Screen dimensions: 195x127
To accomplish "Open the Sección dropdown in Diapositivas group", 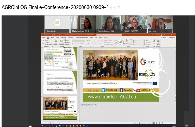I will coord(68,44).
